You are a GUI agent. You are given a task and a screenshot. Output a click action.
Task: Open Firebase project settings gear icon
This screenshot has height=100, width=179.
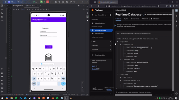pos(110,15)
